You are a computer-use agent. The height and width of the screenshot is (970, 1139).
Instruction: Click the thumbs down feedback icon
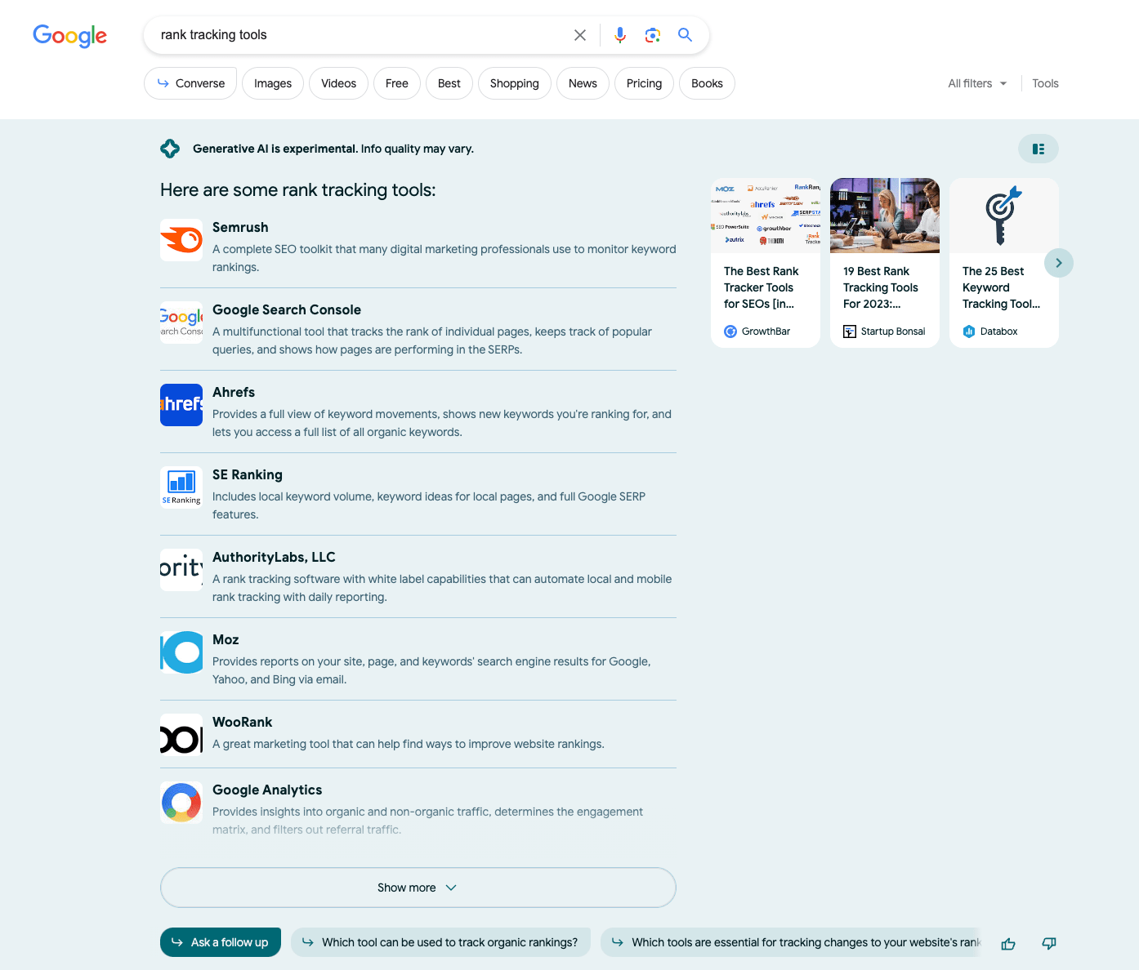(x=1049, y=944)
